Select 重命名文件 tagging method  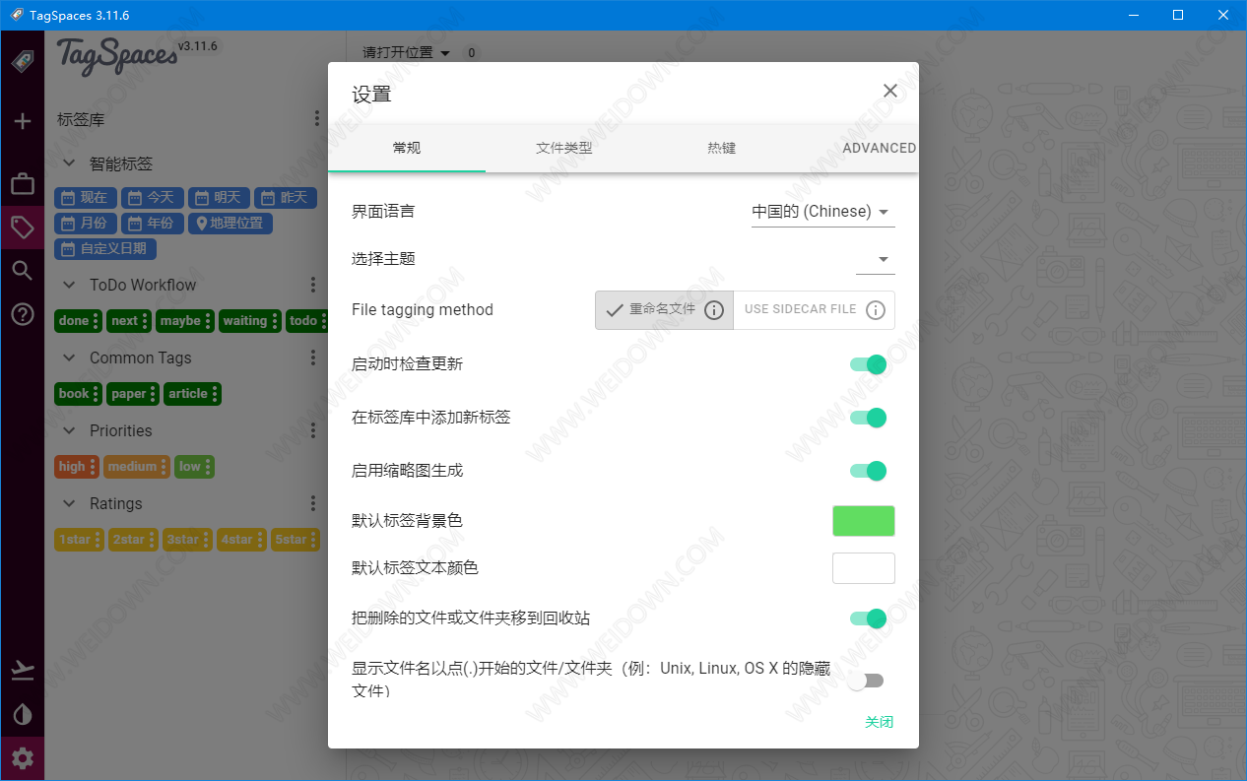coord(664,309)
